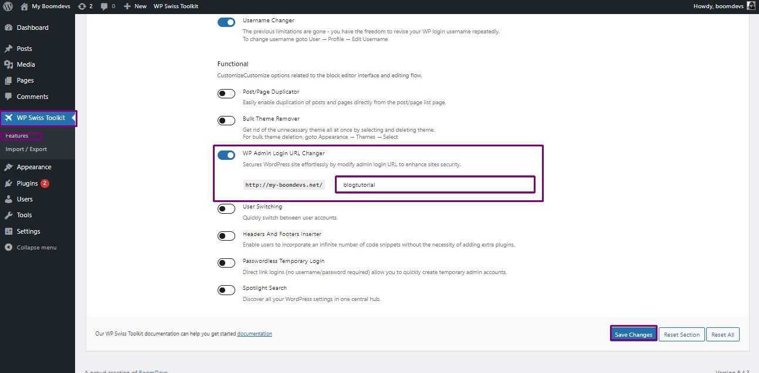Enable Passwordless Temporary Login toggle
The height and width of the screenshot is (373, 759).
[226, 263]
